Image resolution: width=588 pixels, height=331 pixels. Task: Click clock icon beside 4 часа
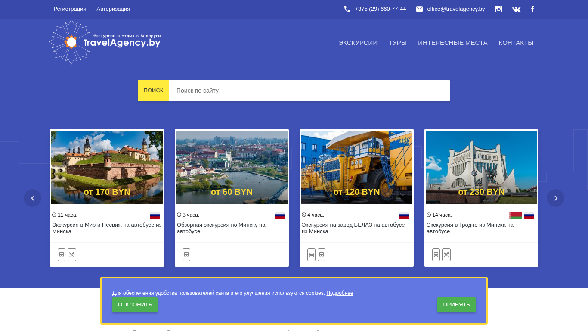304,215
